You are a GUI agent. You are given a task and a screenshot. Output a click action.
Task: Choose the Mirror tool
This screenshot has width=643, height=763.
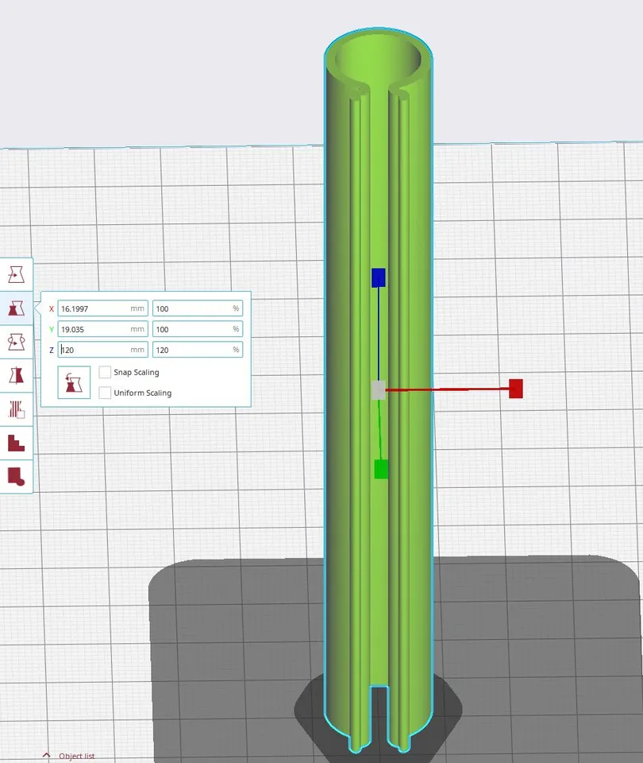click(x=16, y=375)
